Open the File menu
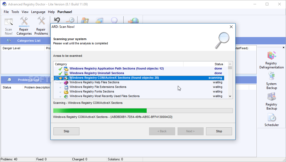This screenshot has height=162, width=286. (6, 12)
